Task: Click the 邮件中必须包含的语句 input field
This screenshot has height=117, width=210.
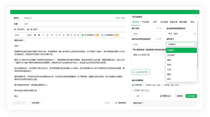Action: (x=147, y=44)
